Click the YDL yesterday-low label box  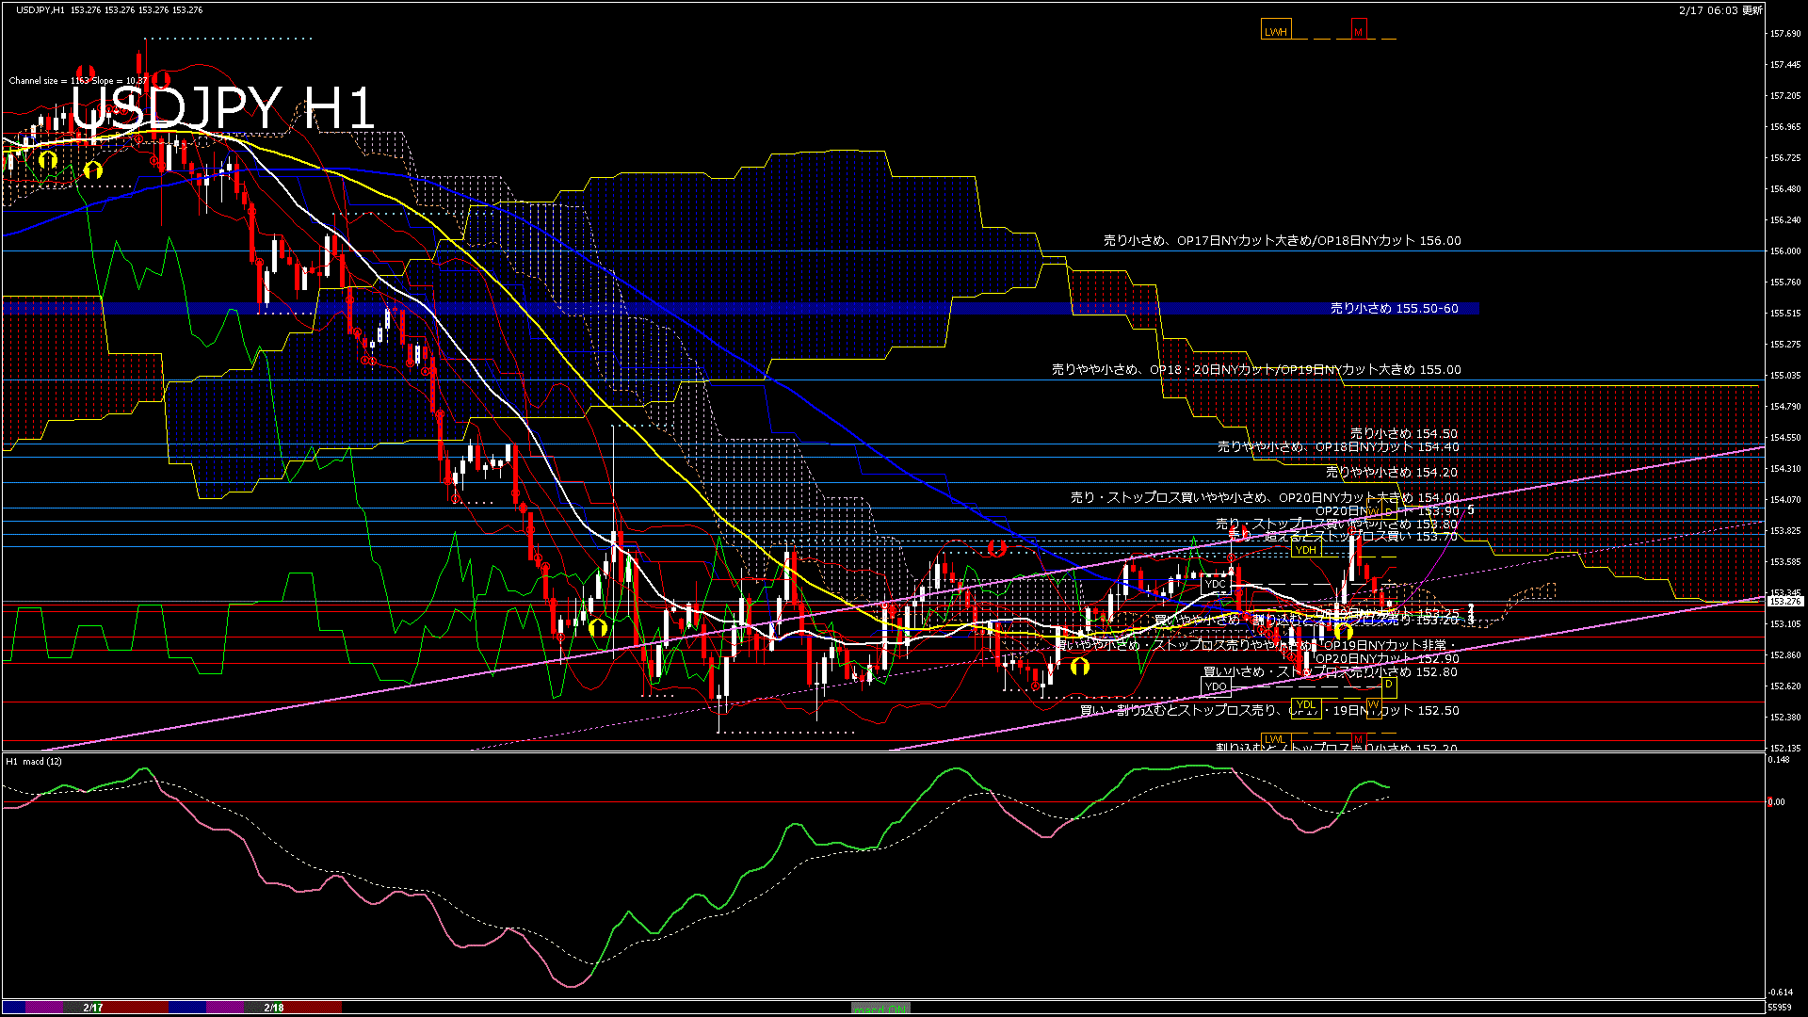pyautogui.click(x=1305, y=704)
